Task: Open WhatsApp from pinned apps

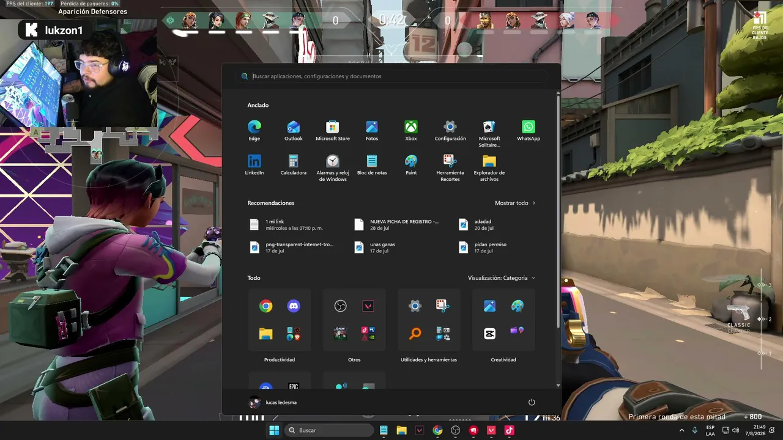Action: coord(529,130)
